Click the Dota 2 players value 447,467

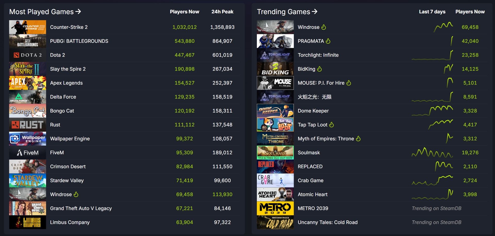coord(185,55)
